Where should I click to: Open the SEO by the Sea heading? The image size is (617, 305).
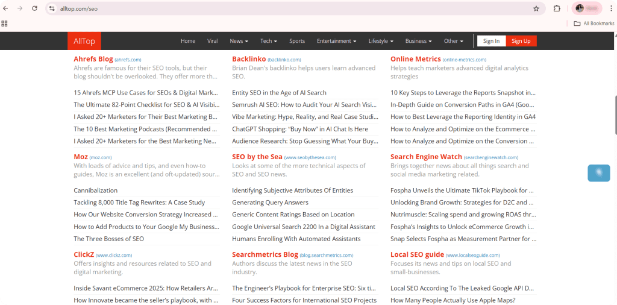pos(257,157)
